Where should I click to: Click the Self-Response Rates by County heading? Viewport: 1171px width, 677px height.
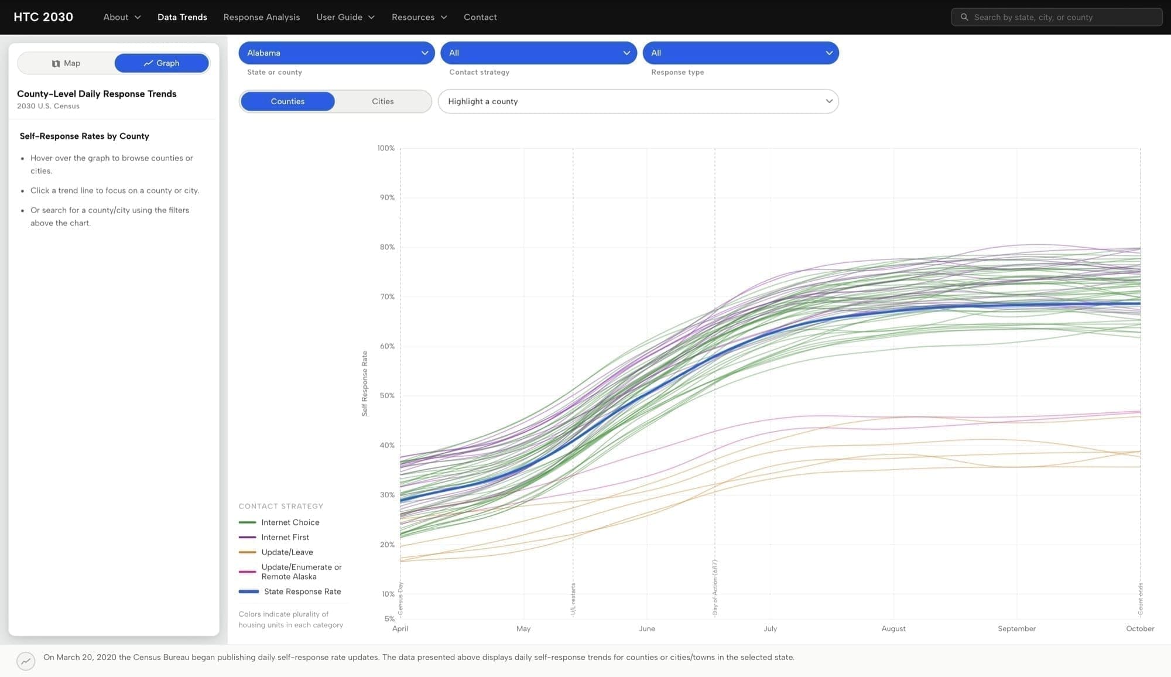click(x=84, y=136)
